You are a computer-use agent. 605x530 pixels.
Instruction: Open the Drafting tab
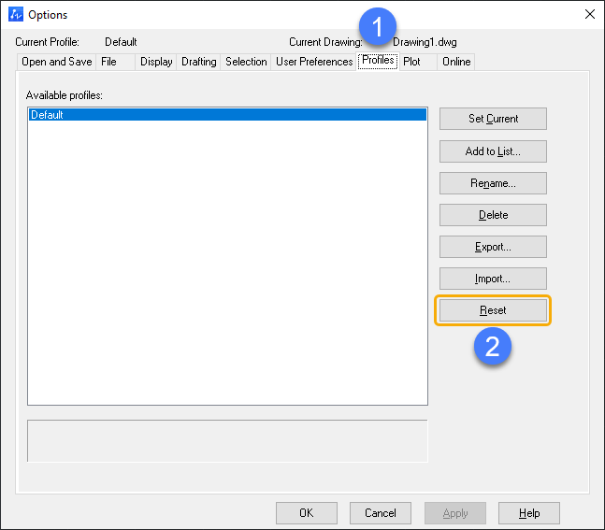(x=198, y=62)
